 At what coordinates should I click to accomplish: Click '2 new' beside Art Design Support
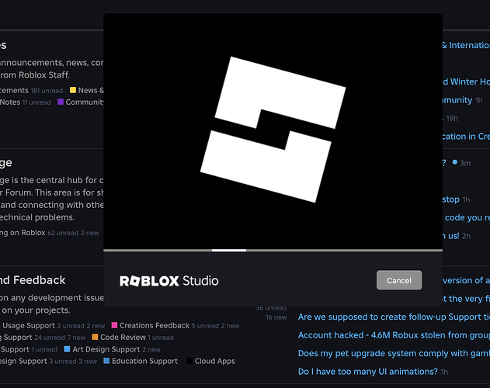(x=151, y=349)
